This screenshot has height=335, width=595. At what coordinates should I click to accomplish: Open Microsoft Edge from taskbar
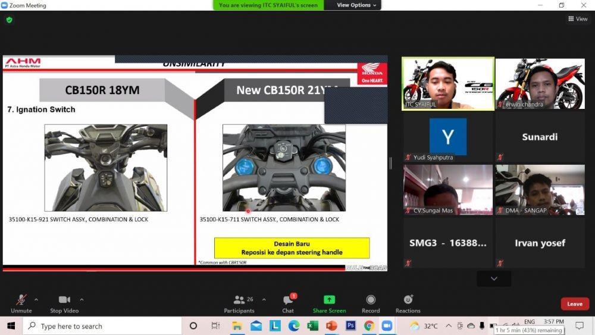pos(294,326)
